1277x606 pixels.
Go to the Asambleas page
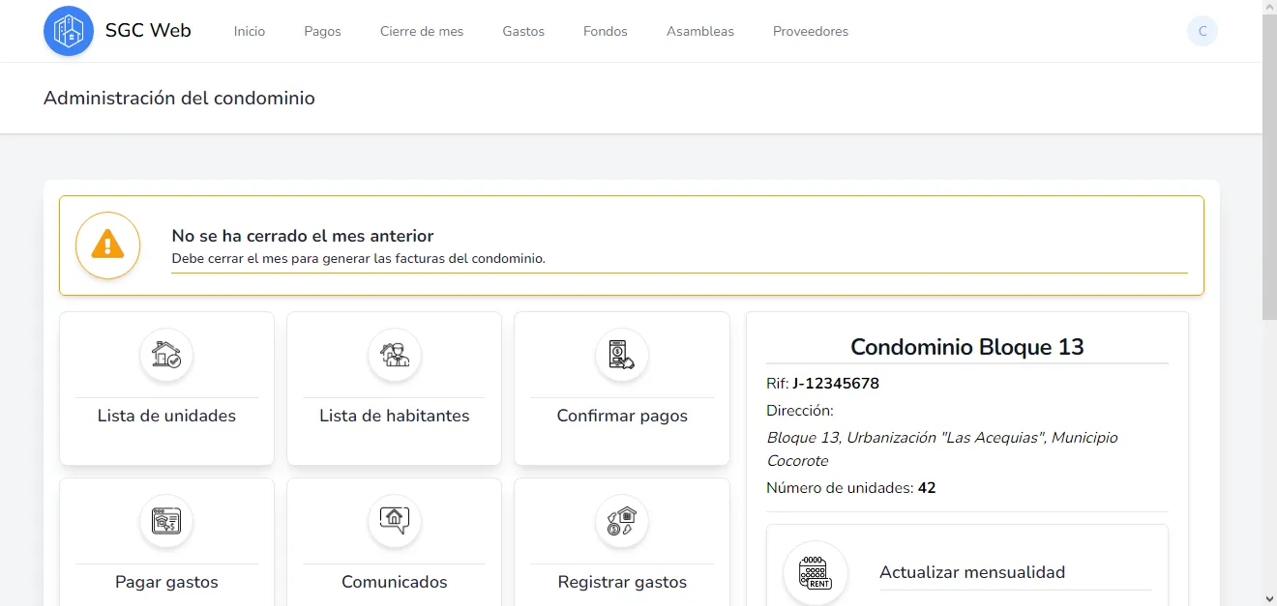pyautogui.click(x=699, y=31)
